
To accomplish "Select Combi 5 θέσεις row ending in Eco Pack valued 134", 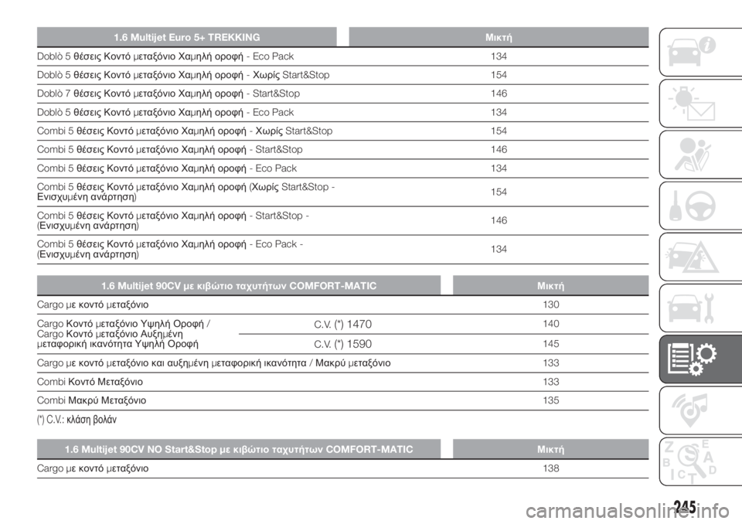I will tap(342, 168).
